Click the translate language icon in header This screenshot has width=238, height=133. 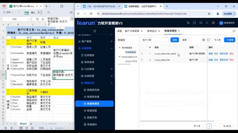(x=188, y=23)
